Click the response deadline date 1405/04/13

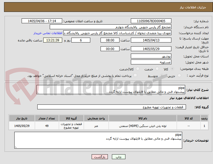click(x=151, y=40)
